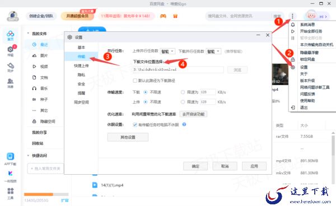Choose 关于 from the more menu
This screenshot has height=206, width=336.
304,74
